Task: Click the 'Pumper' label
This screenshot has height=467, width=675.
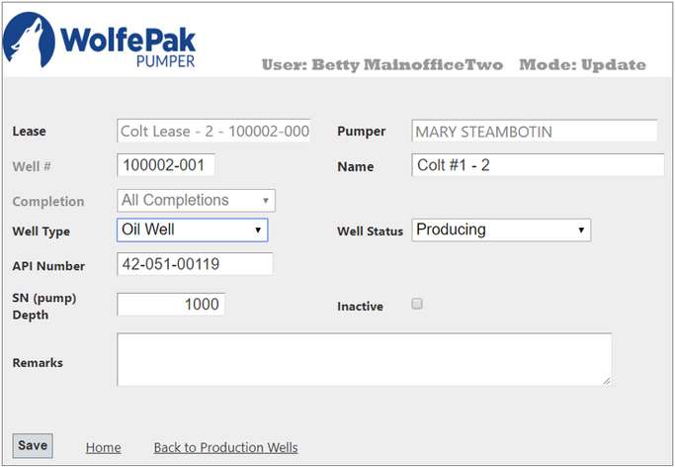Action: pos(362,132)
